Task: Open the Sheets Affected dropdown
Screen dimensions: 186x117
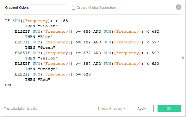Action: click(x=111, y=109)
